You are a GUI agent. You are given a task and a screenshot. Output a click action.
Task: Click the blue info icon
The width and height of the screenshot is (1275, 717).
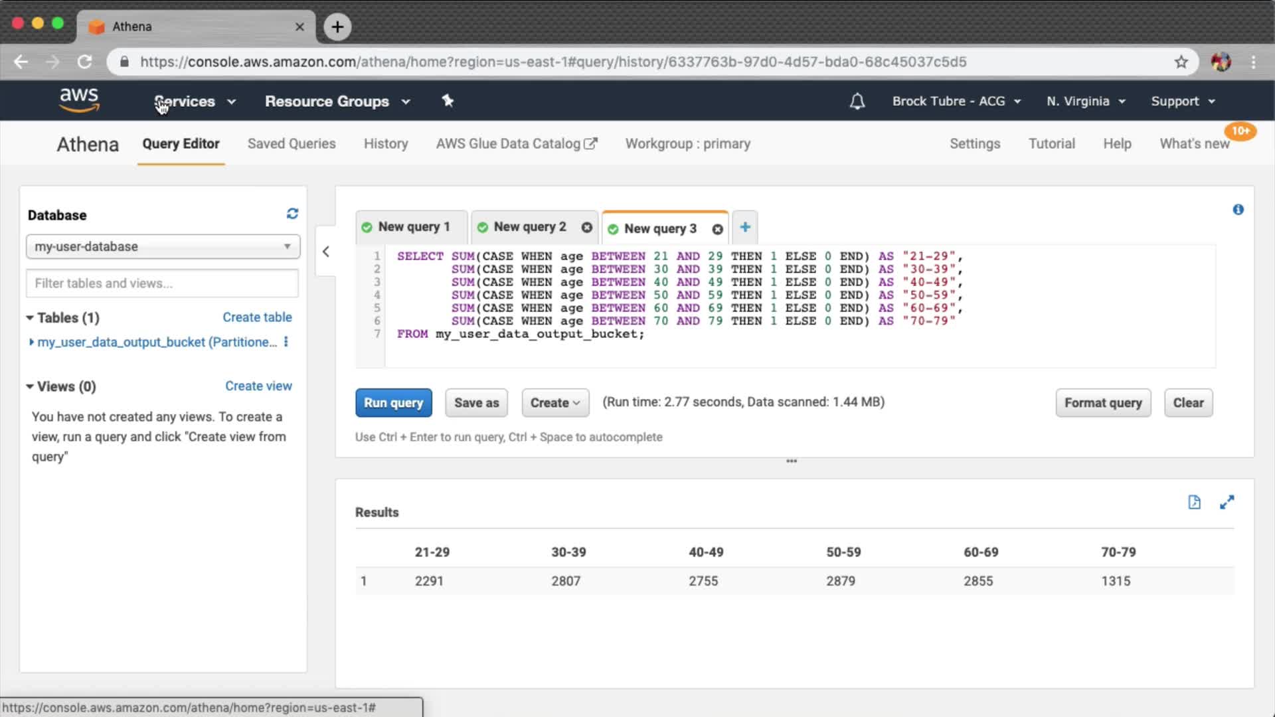pos(1238,210)
